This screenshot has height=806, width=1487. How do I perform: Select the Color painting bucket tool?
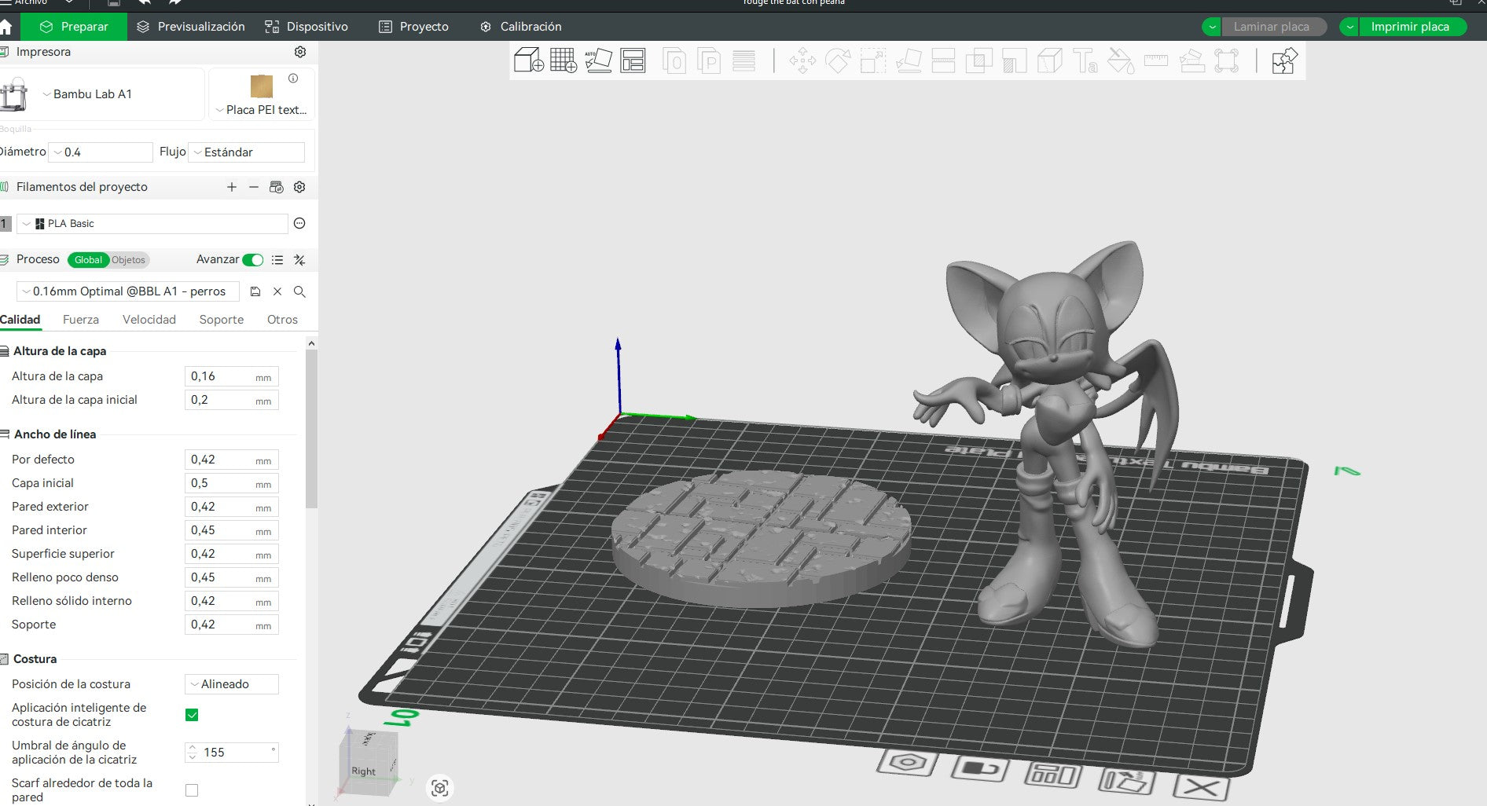pos(1120,60)
